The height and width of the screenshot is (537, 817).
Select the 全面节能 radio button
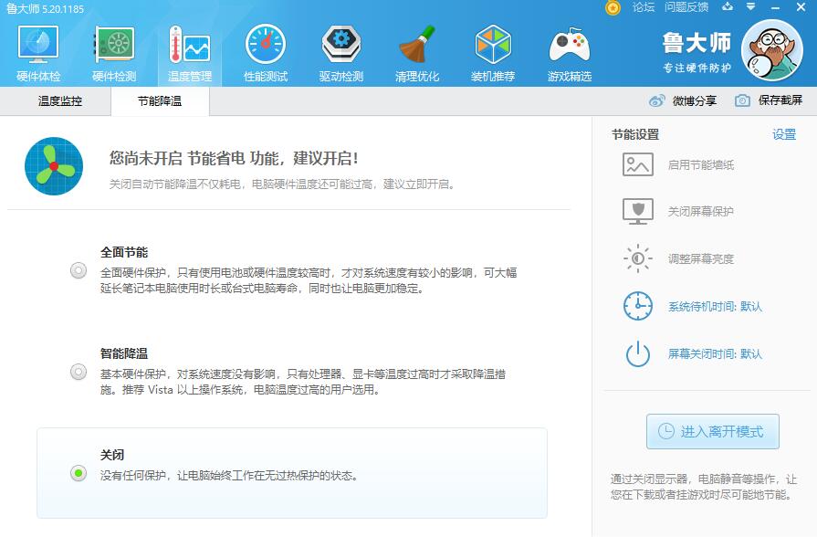79,270
